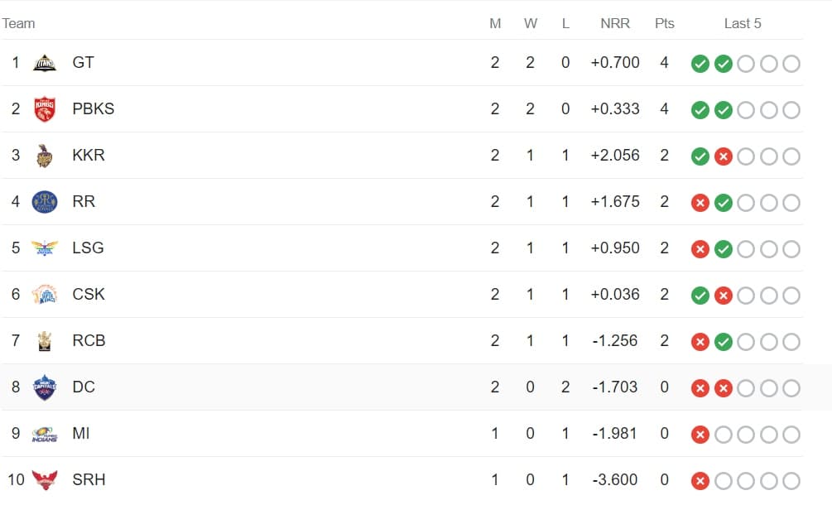Click GT's first green win indicator
This screenshot has width=832, height=505.
(x=700, y=64)
